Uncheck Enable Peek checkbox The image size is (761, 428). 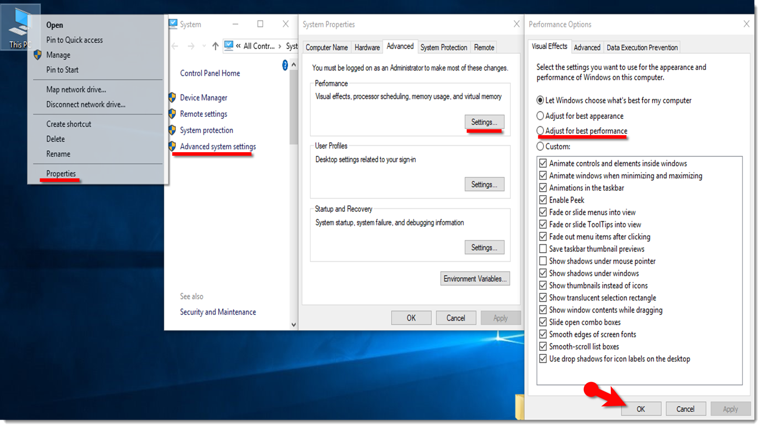[543, 200]
